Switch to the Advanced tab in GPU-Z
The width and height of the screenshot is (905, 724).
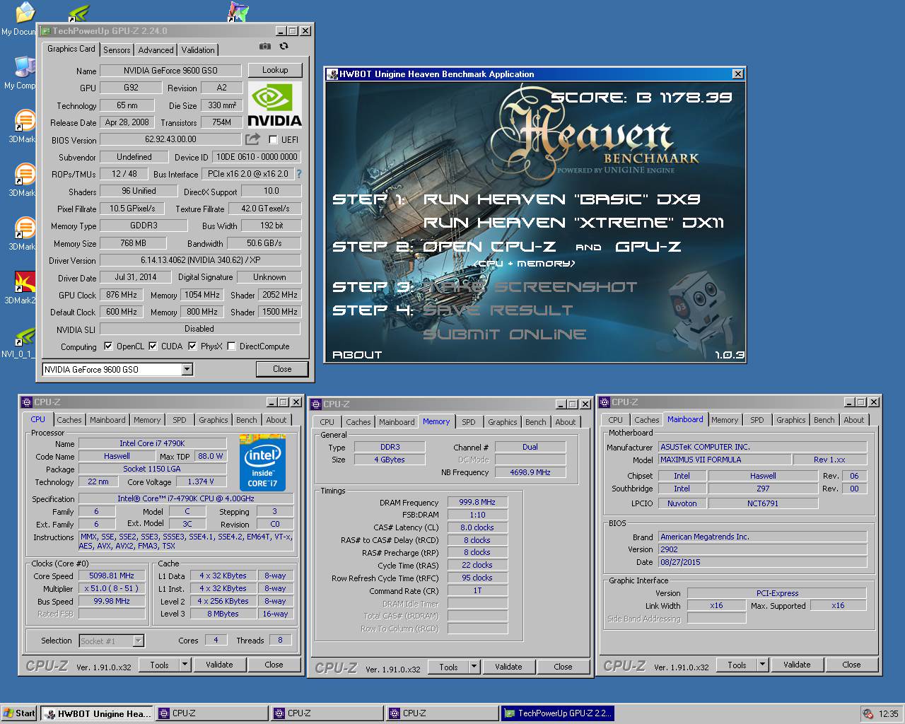click(x=156, y=50)
